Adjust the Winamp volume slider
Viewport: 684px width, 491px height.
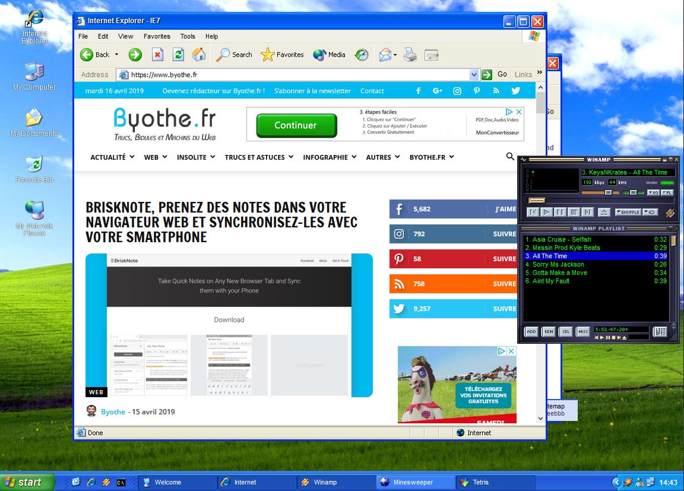click(600, 192)
